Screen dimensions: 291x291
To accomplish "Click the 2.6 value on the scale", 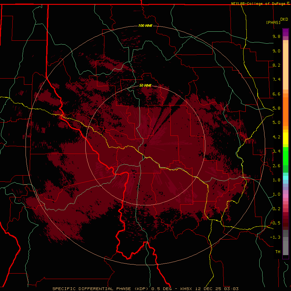I will coord(276,166).
